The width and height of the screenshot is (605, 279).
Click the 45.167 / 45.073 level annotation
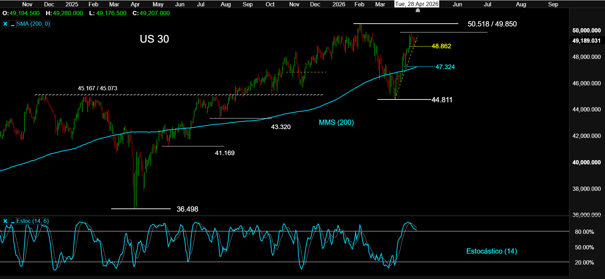click(x=97, y=88)
